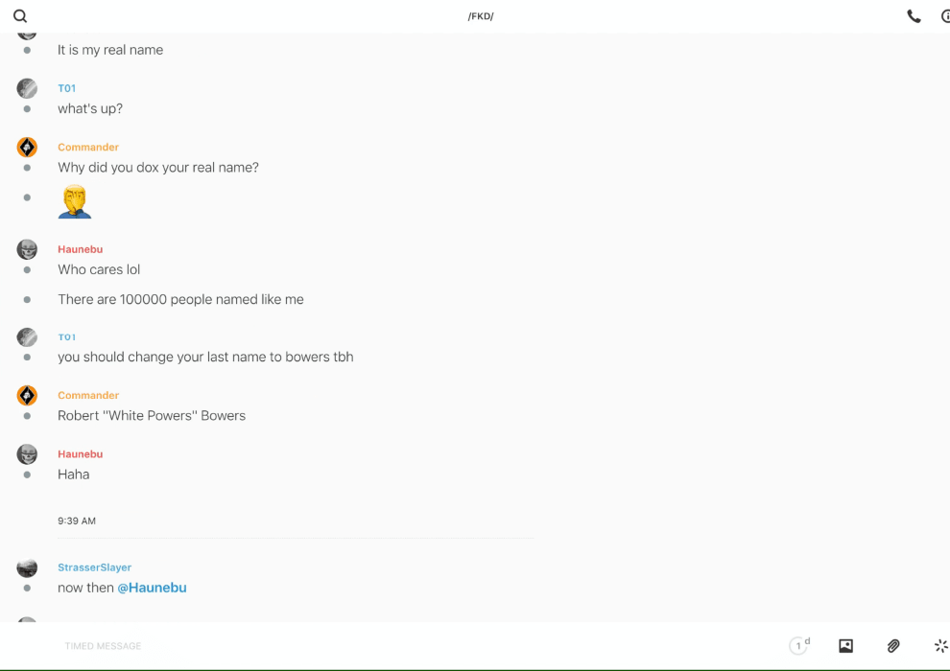Open conversation info icon at top right
950x671 pixels.
[x=945, y=16]
